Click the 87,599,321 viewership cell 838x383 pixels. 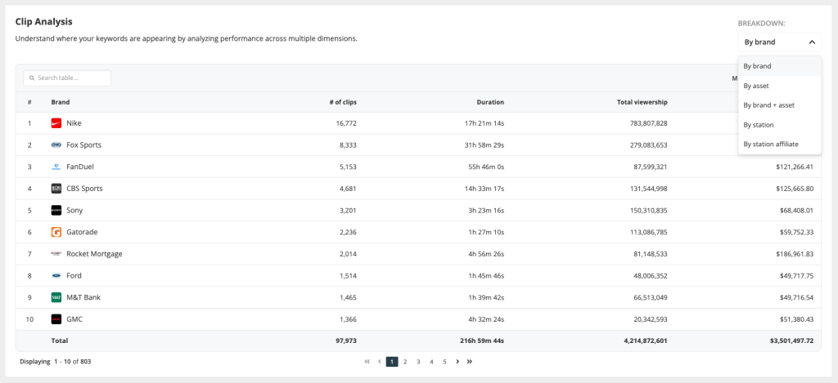coord(651,167)
